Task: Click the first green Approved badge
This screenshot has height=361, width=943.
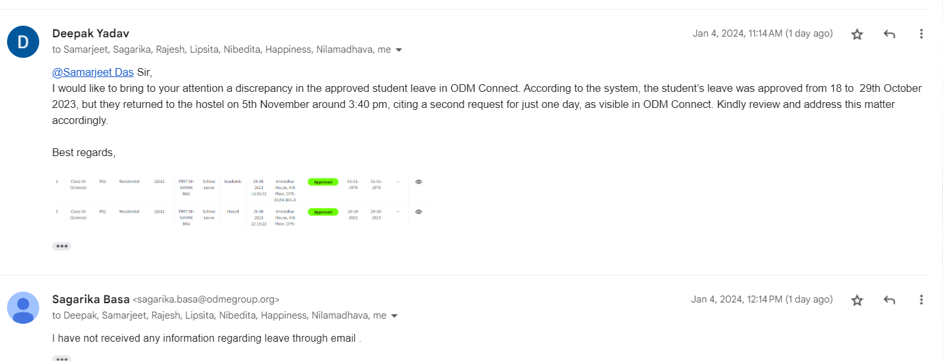Action: coord(323,182)
